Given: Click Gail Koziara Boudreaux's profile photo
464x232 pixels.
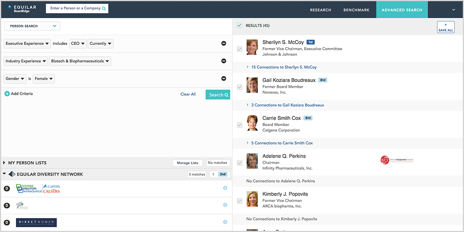Looking at the screenshot, I should click(252, 85).
